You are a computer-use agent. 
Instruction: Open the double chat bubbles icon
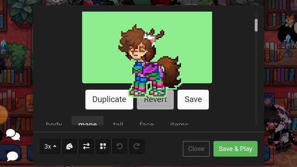[x=13, y=135]
